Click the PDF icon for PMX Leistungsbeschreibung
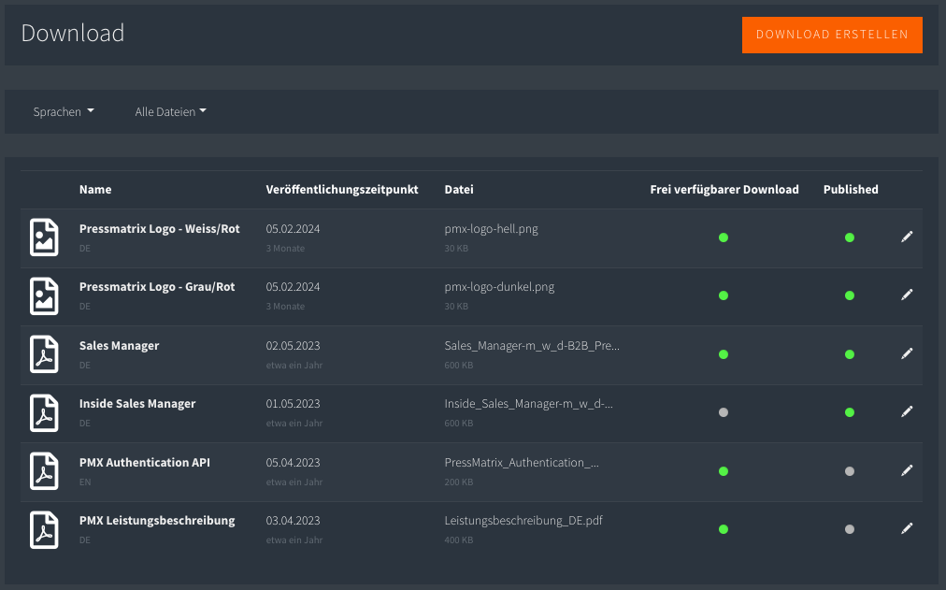The width and height of the screenshot is (946, 590). click(x=44, y=529)
